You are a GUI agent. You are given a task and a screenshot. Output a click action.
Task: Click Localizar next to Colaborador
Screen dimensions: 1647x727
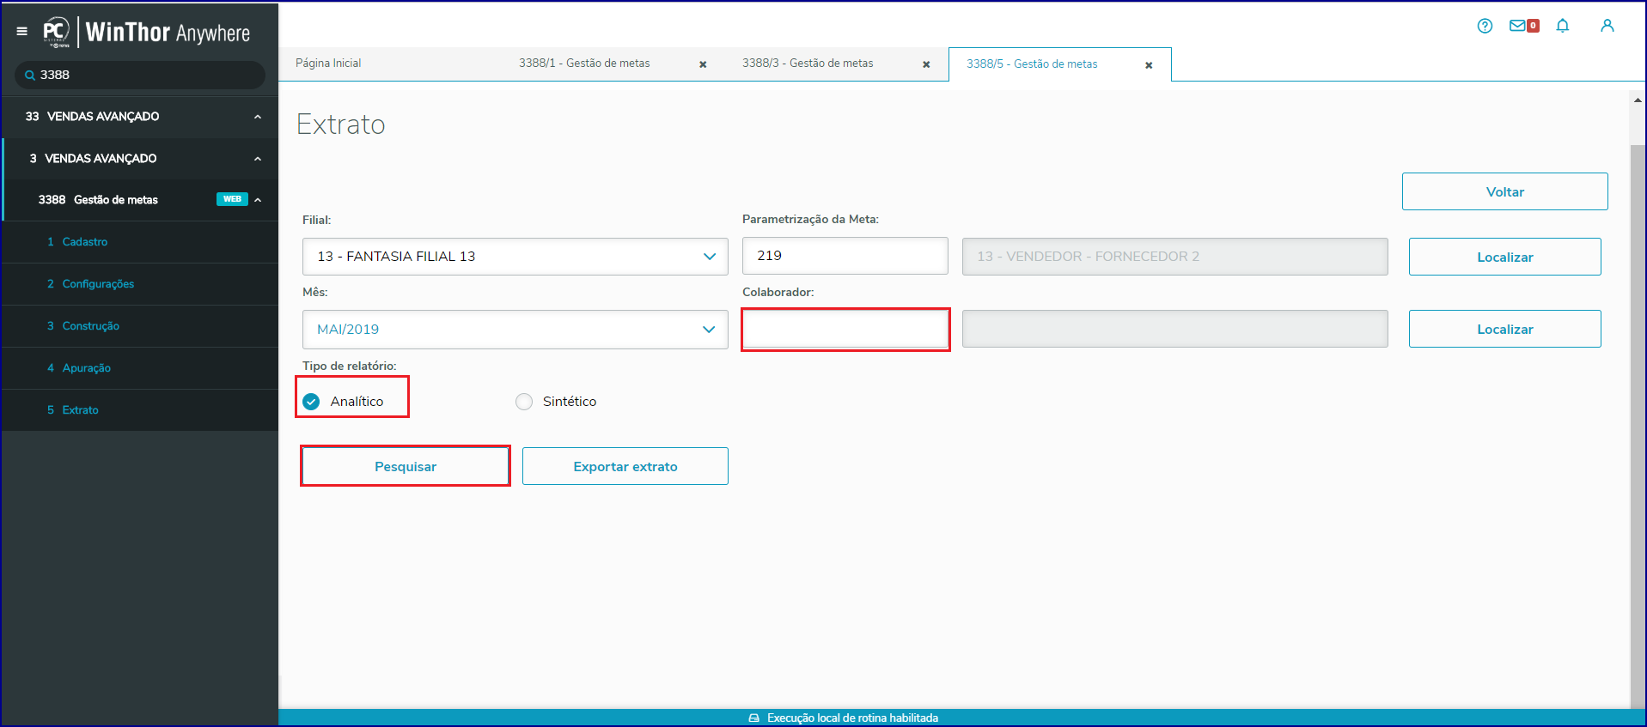[x=1505, y=329]
